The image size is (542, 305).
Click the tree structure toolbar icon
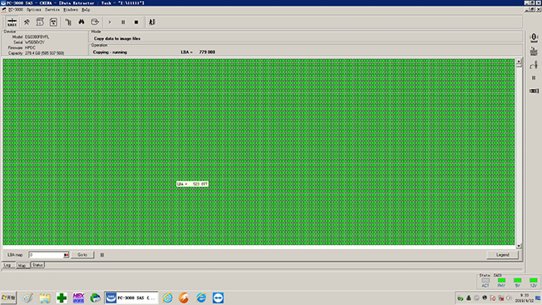point(68,22)
